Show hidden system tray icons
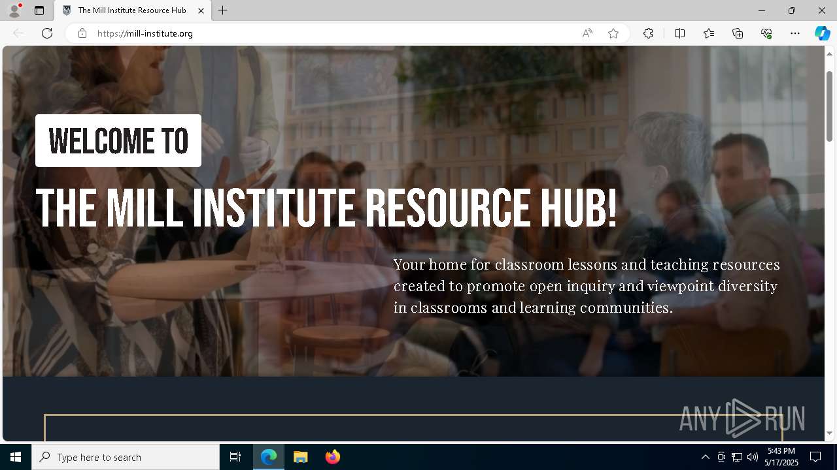Viewport: 837px width, 470px height. (x=705, y=457)
